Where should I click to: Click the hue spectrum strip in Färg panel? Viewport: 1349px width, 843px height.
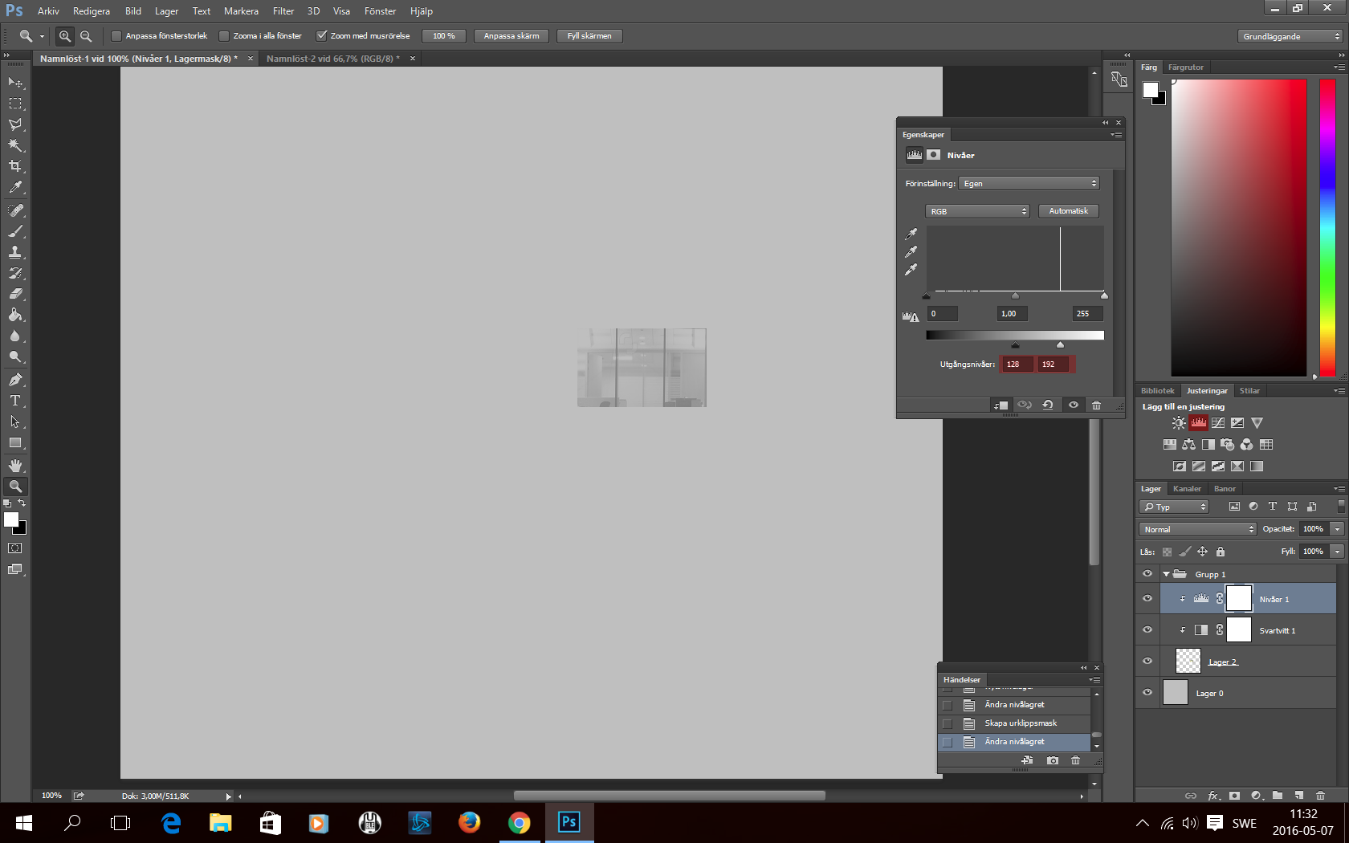click(x=1327, y=228)
